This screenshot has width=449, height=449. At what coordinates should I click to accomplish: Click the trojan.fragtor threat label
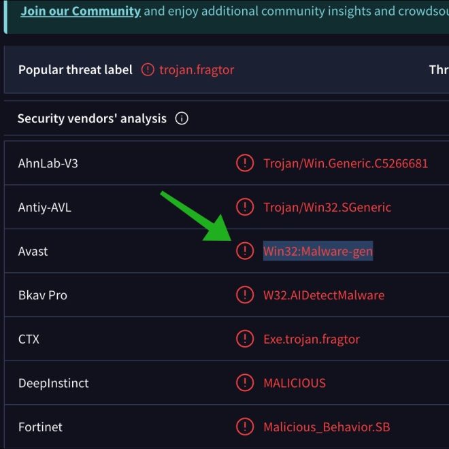click(x=197, y=69)
